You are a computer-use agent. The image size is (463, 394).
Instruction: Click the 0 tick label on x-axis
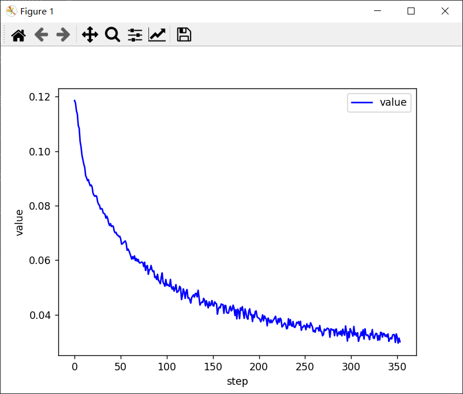74,366
